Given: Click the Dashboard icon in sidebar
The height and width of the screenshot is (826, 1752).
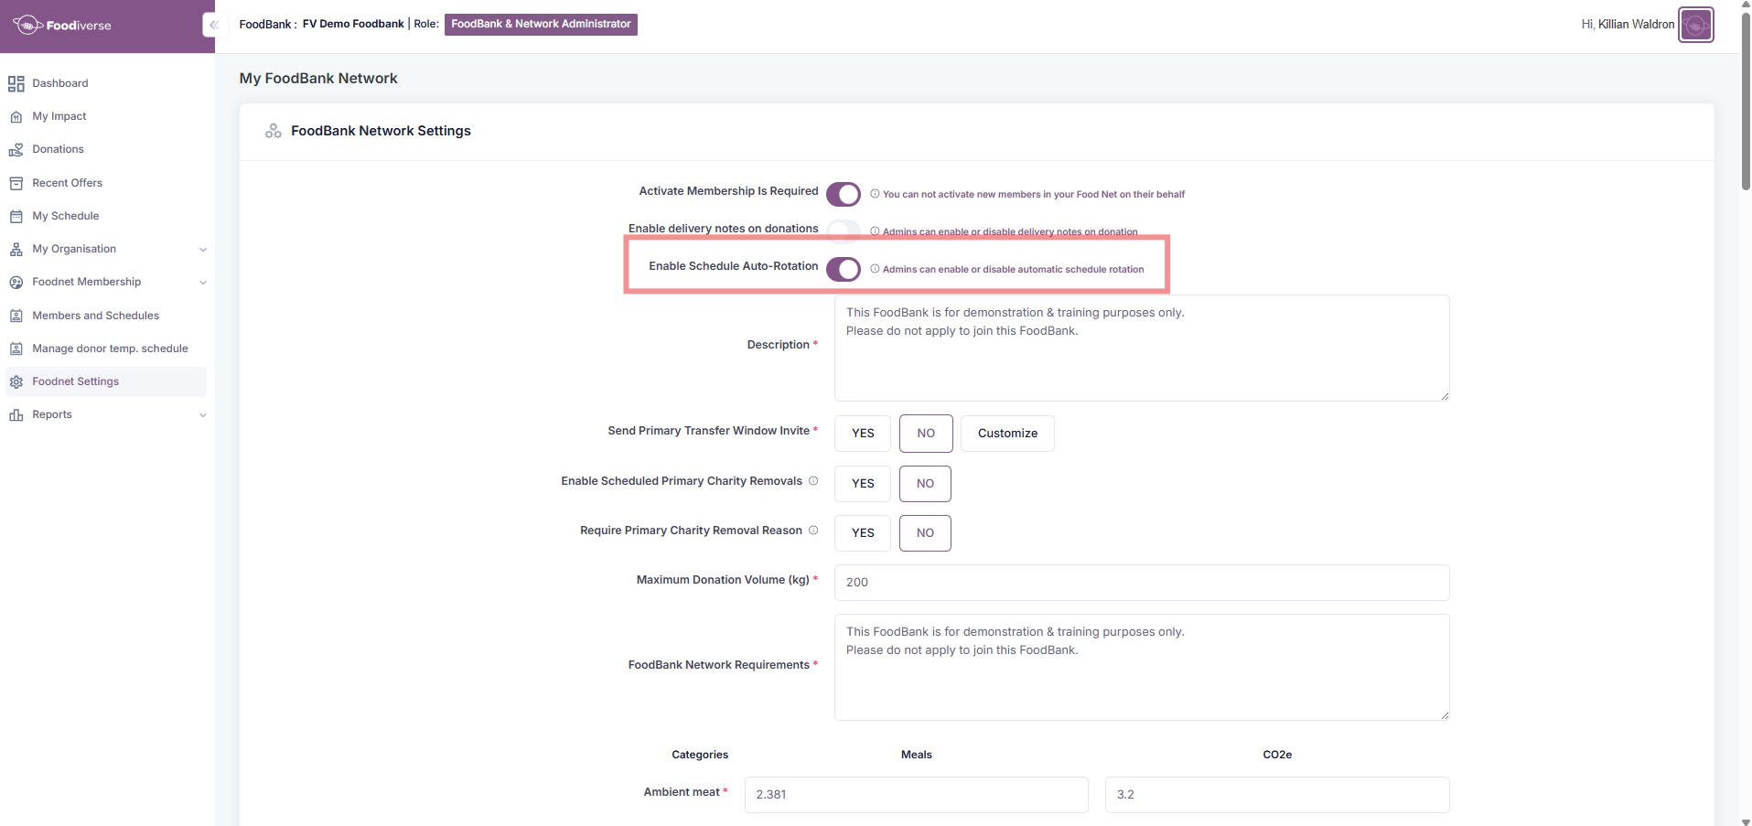Looking at the screenshot, I should (16, 84).
